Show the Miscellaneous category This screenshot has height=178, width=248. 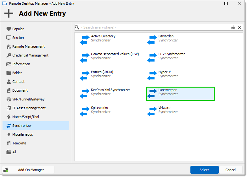click(36, 134)
